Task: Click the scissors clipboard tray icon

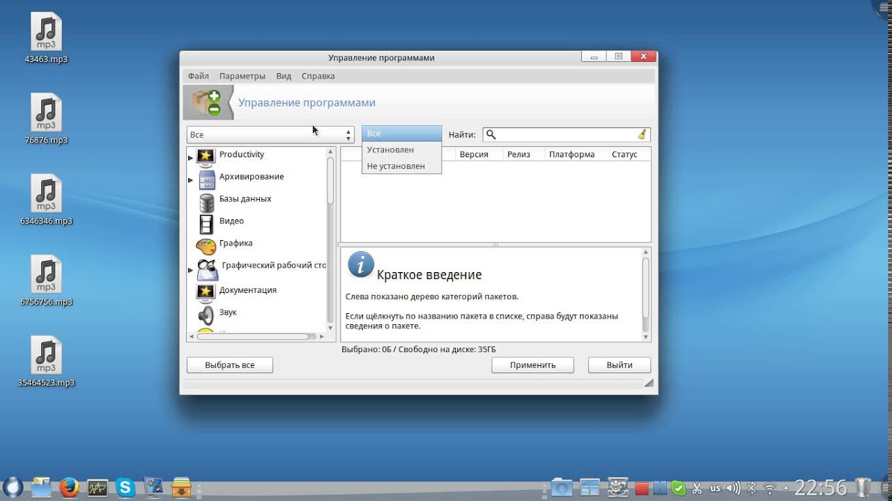Action: click(x=696, y=488)
